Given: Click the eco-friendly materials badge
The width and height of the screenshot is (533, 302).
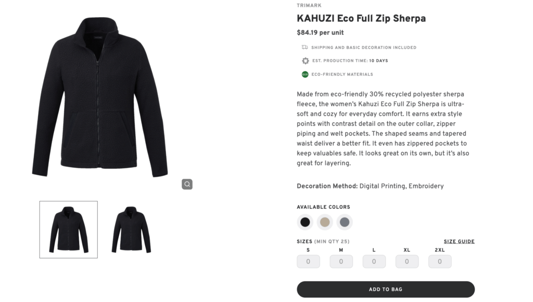Looking at the screenshot, I should [306, 74].
